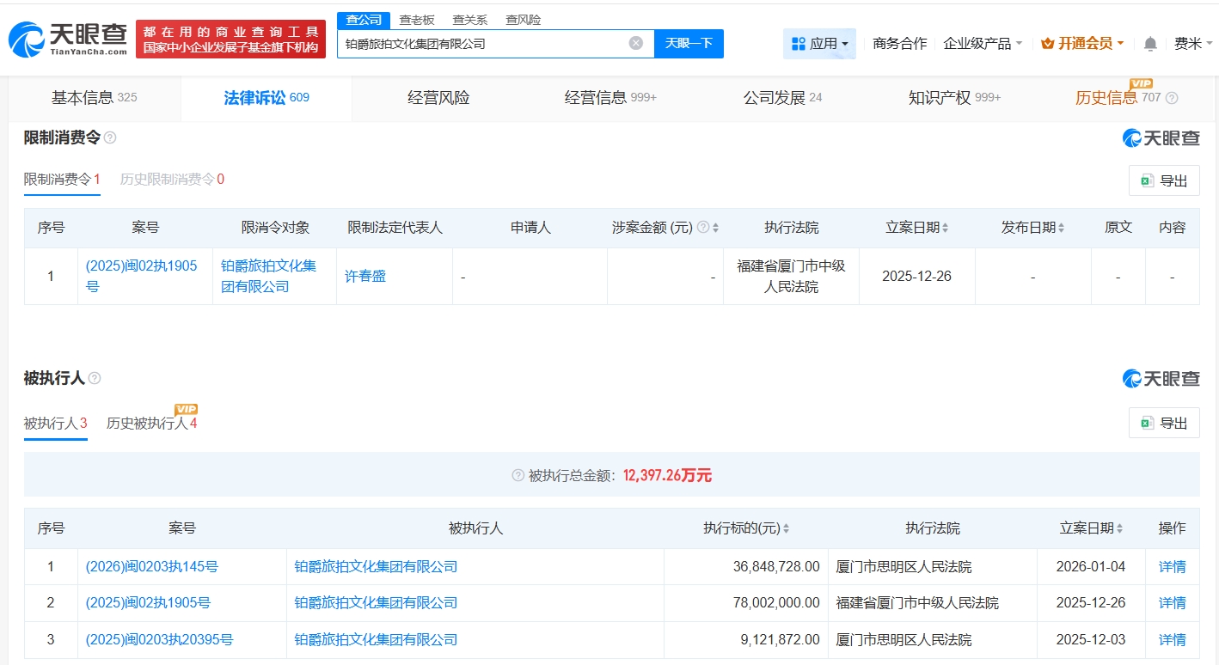Viewport: 1219px width, 665px height.
Task: Click the 天眼查 watermark logo in 被执行人 section
Action: [1162, 377]
